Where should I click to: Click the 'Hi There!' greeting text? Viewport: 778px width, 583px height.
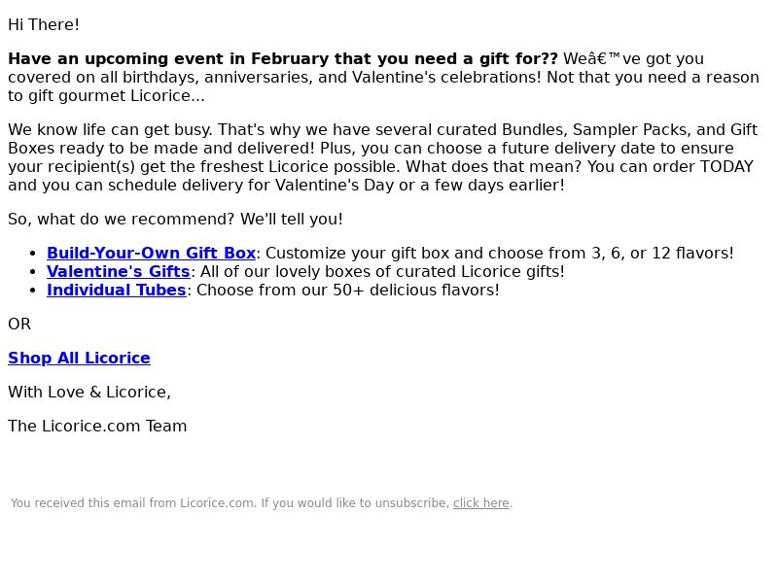point(44,25)
